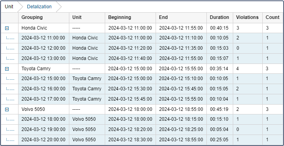
Task: Select the Honda Civic 00:15:03 duration cell
Action: [x=220, y=48]
